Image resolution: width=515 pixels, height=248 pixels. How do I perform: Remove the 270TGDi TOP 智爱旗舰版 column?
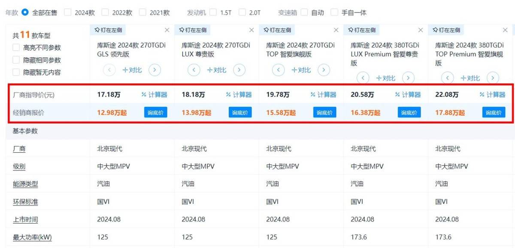(336, 30)
